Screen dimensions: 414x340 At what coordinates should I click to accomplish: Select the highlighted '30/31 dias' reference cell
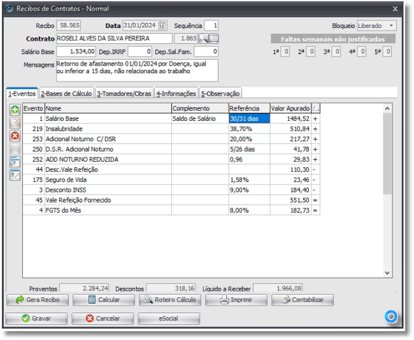click(249, 119)
